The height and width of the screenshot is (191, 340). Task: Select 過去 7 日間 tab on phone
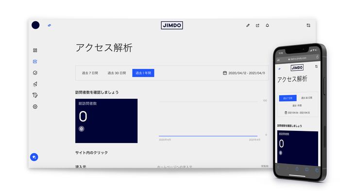pos(288,98)
